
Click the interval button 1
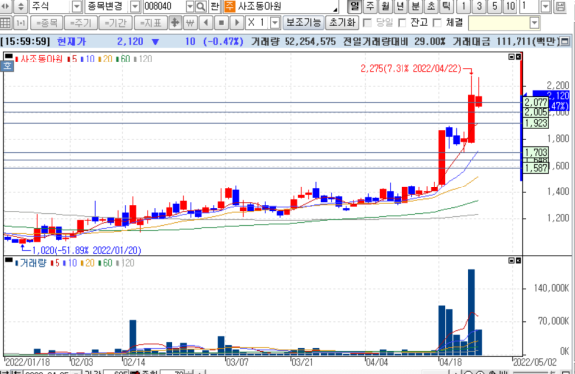464,6
